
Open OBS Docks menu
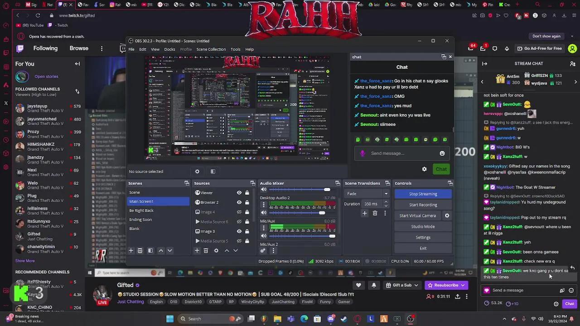coord(169,49)
